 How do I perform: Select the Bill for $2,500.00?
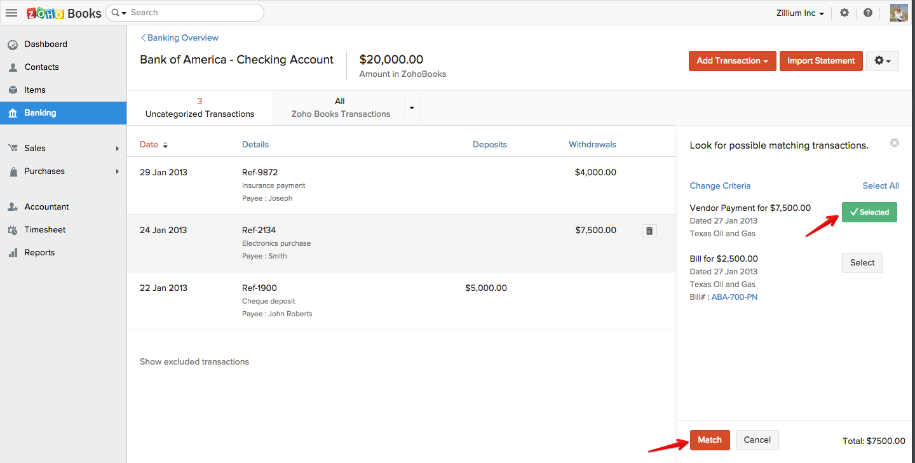click(862, 263)
